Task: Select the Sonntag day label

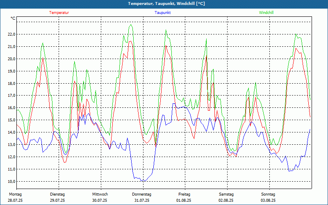Action: coord(268,194)
